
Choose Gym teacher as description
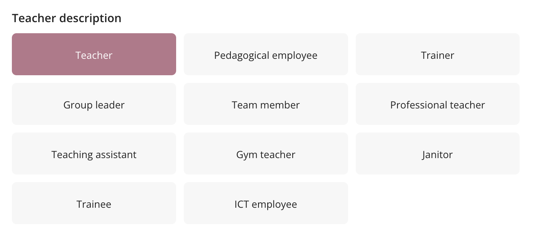(266, 154)
